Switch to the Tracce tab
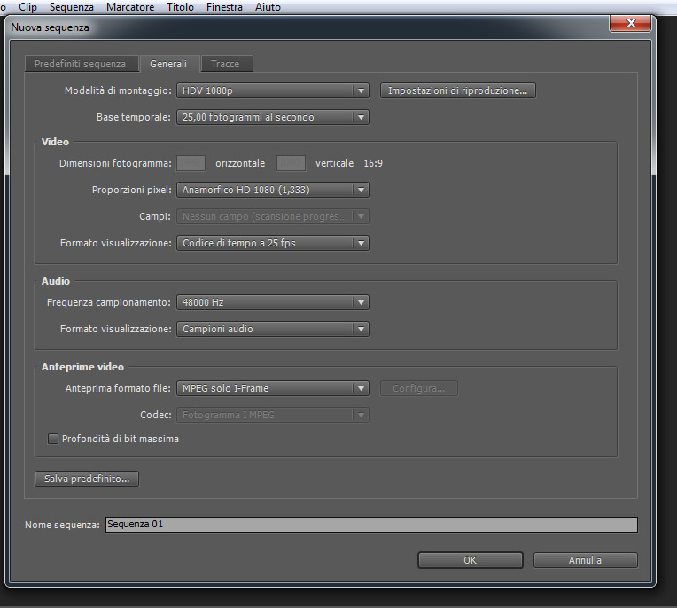Screen dimensions: 677x608 (225, 64)
